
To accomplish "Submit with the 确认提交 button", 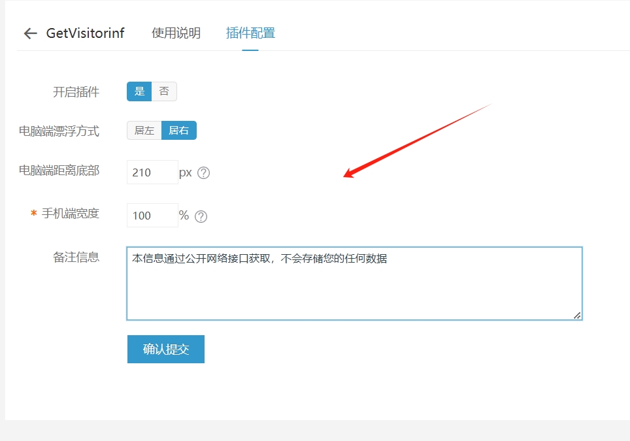I will tap(166, 349).
